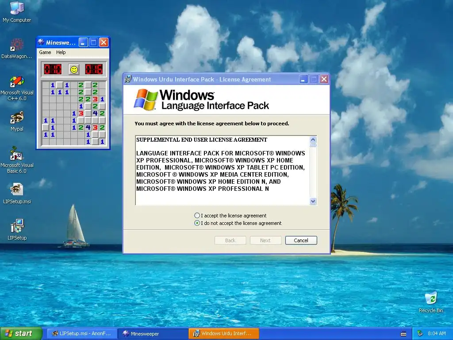Open the Game menu in Minesweeper
This screenshot has height=340, width=453.
(45, 52)
